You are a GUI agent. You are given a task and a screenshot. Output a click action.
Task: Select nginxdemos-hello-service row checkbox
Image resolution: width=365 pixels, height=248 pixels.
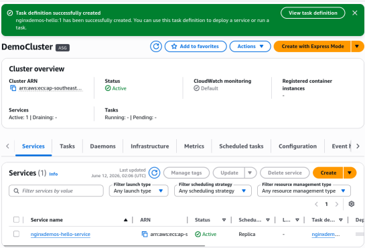pyautogui.click(x=16, y=234)
